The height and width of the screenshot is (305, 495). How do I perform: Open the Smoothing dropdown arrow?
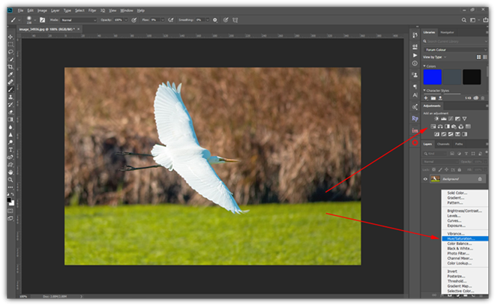pos(208,20)
